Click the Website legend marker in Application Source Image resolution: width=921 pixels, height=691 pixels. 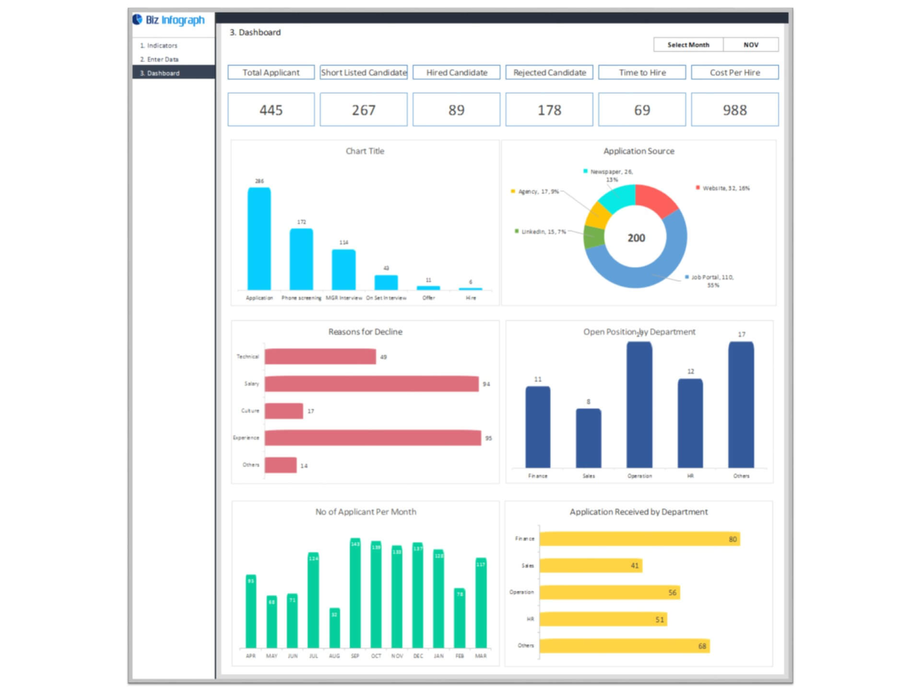(x=697, y=187)
